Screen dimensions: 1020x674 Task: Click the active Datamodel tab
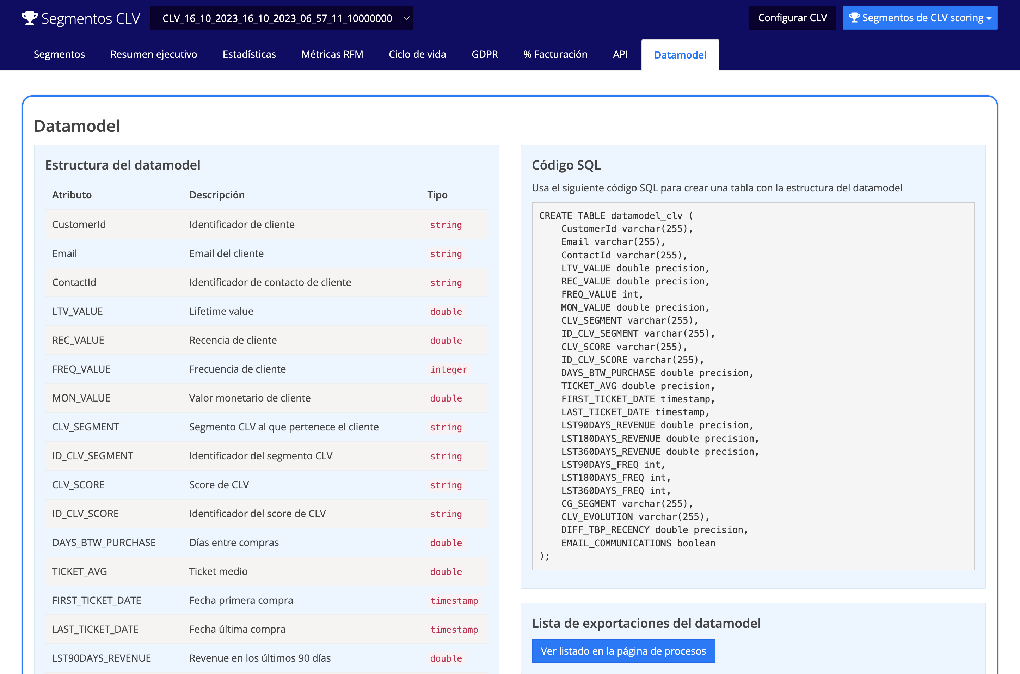coord(680,55)
